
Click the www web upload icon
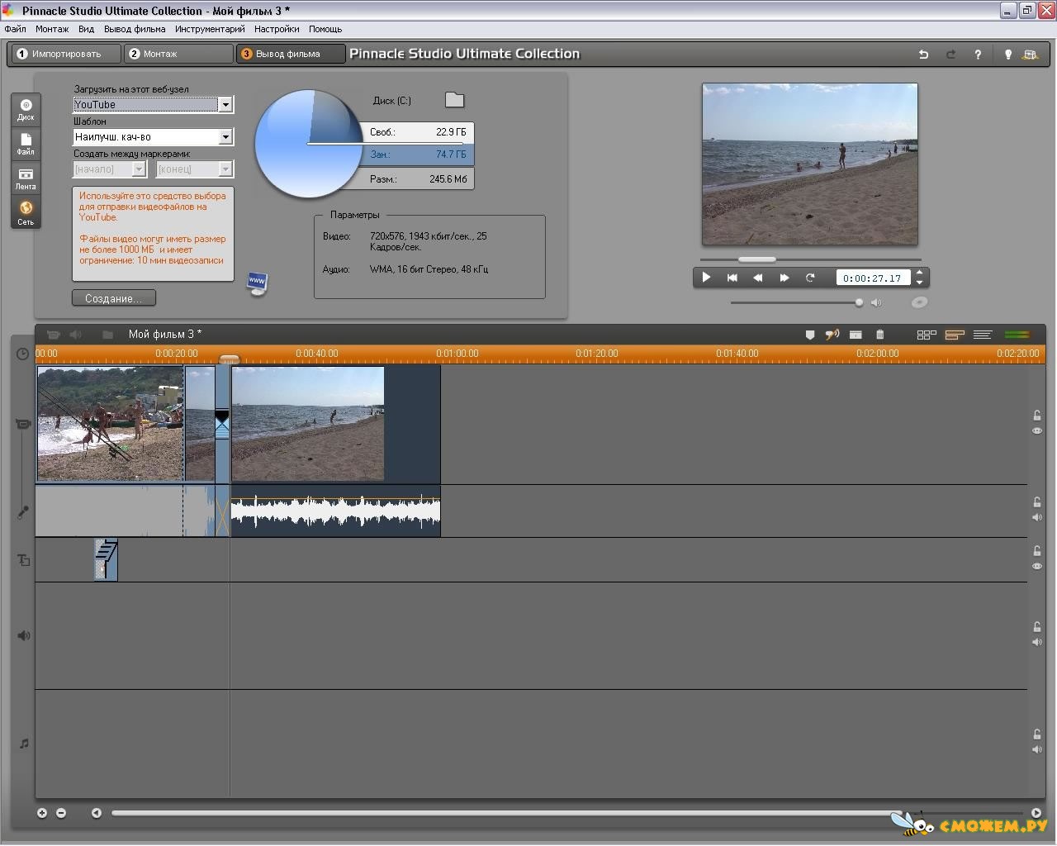click(258, 283)
